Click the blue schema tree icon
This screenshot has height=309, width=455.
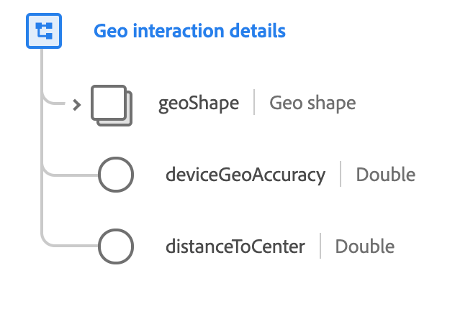point(44,31)
